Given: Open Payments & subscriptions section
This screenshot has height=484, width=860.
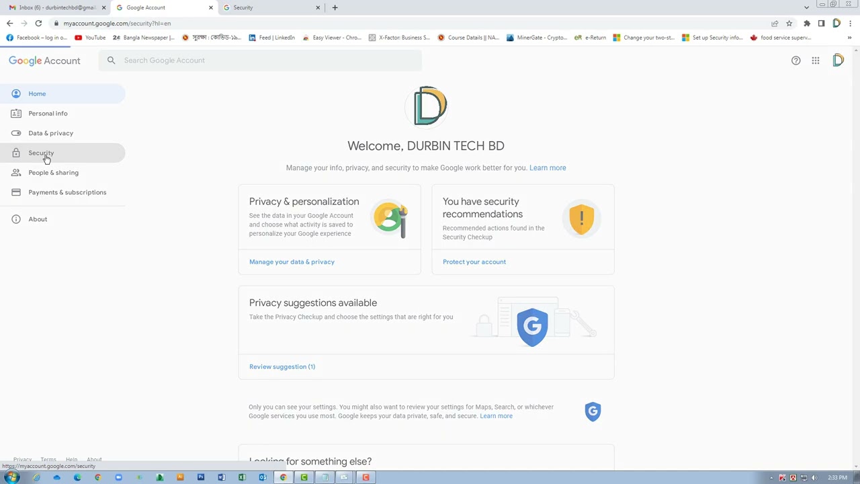Looking at the screenshot, I should 62,192.
